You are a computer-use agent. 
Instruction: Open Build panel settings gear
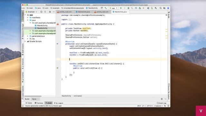point(162,99)
